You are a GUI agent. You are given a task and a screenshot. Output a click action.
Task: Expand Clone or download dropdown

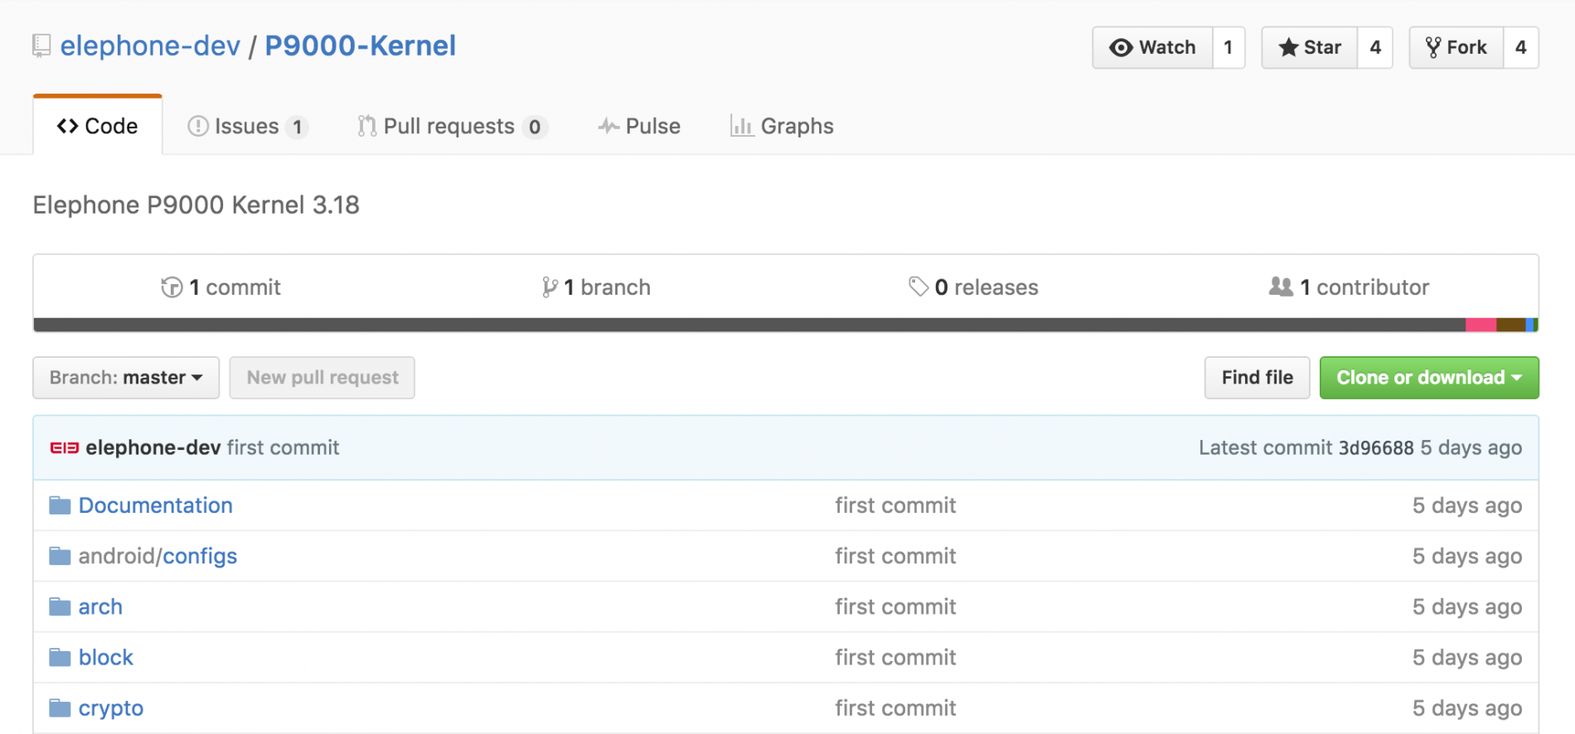click(x=1429, y=378)
